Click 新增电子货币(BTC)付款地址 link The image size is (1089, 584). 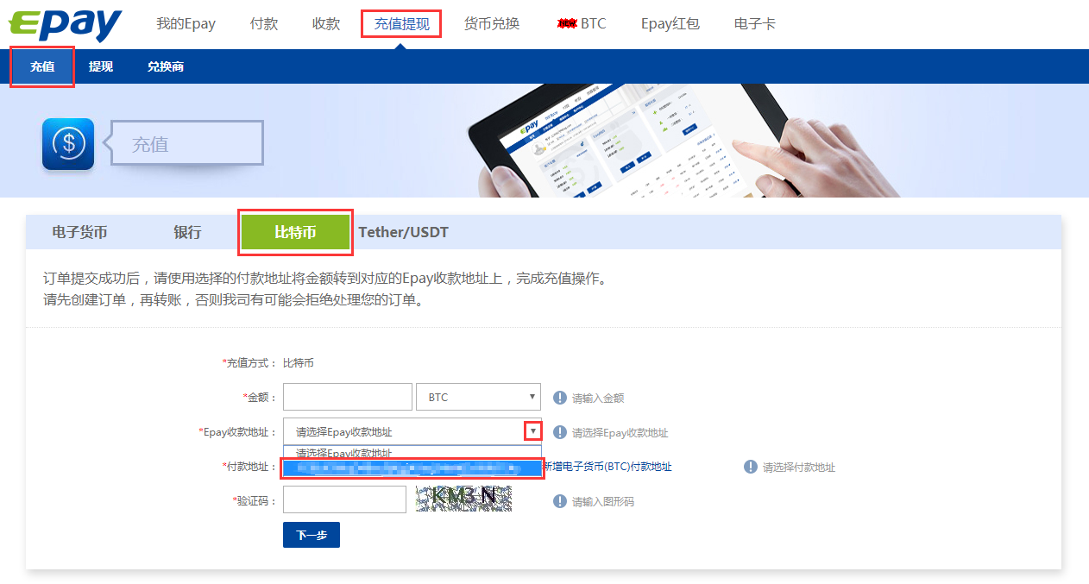607,467
